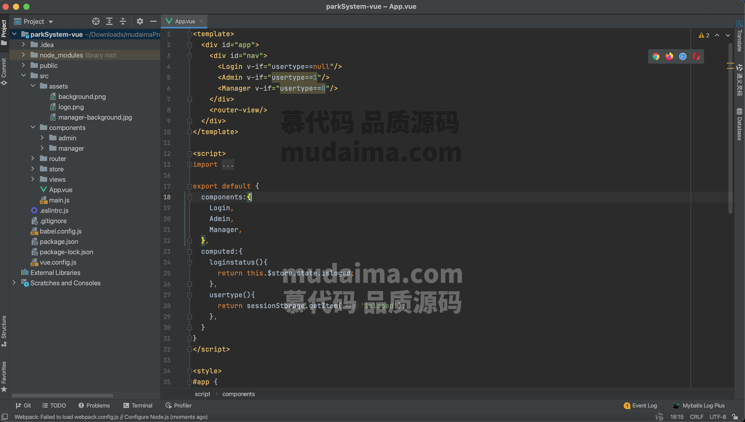Click the tool windows quick access icon in status bar
This screenshot has width=745, height=422.
tap(5, 417)
